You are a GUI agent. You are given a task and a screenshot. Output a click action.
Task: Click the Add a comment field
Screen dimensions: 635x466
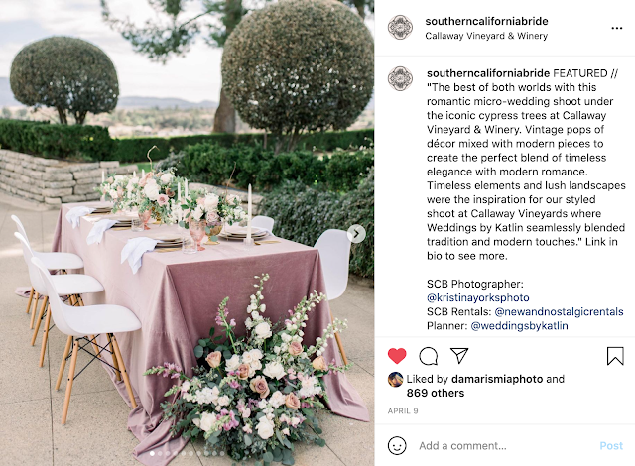click(505, 446)
